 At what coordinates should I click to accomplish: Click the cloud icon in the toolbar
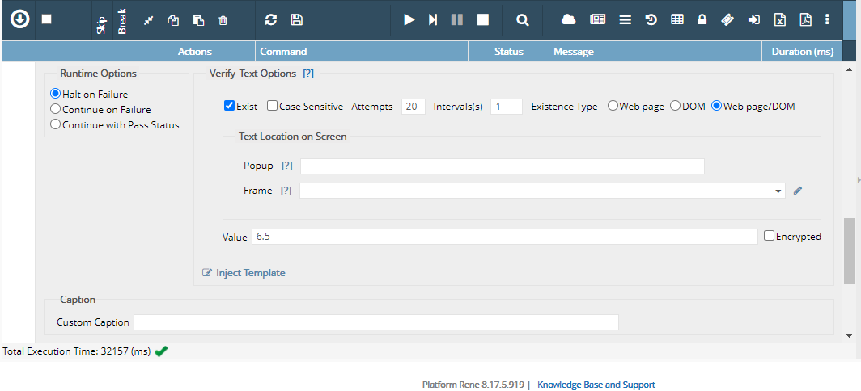click(569, 19)
